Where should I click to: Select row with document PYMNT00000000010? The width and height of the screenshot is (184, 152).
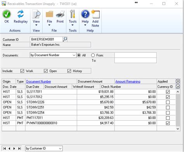89,123
